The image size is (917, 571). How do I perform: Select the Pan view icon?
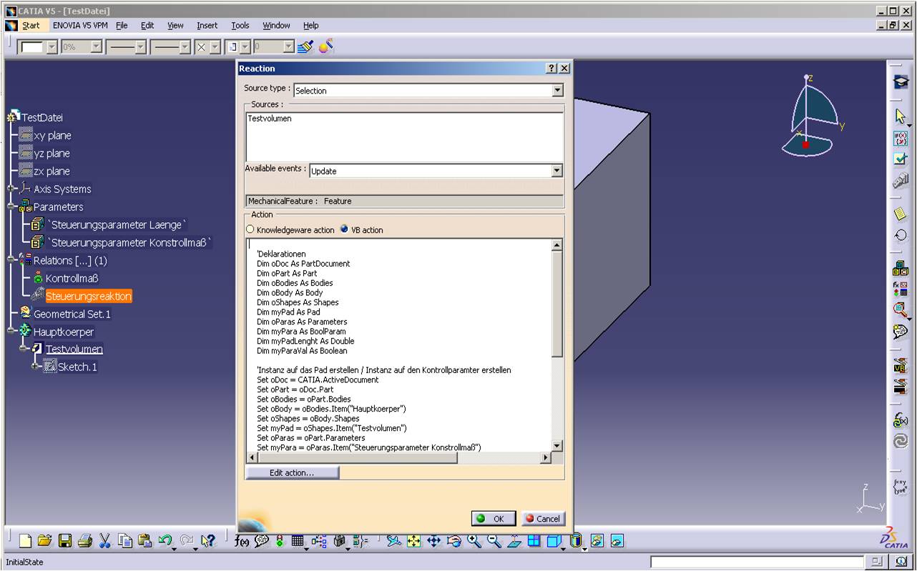433,541
